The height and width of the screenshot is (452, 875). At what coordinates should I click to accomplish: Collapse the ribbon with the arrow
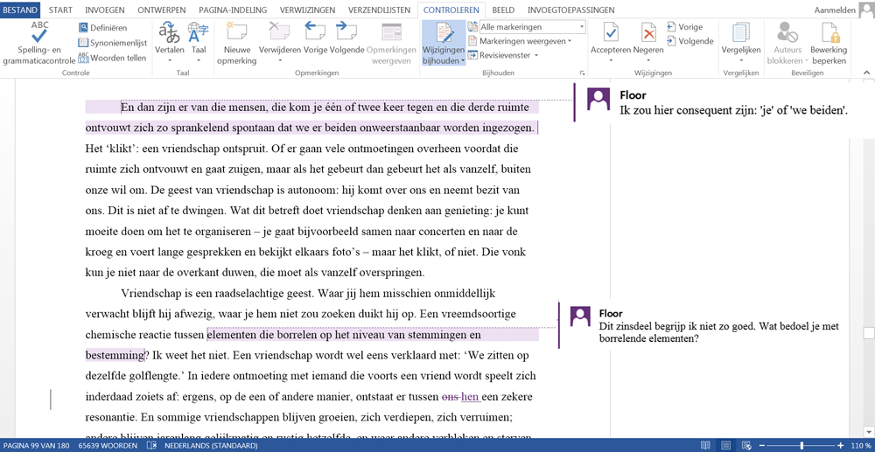tap(866, 73)
